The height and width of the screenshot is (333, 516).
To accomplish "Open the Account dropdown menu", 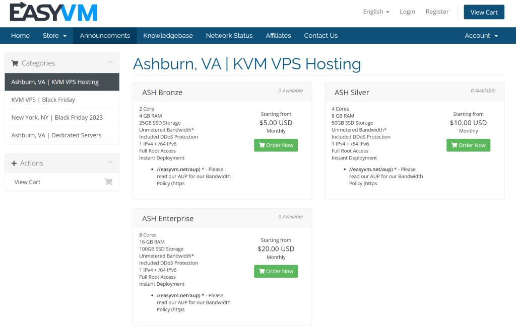I will pos(481,36).
